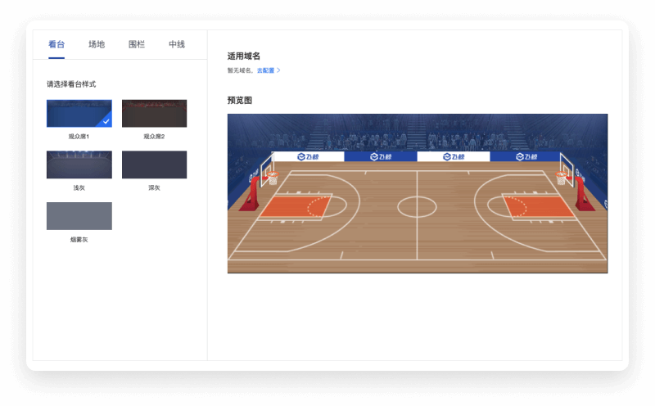Click the second white banner logo in preview
Screen dimensions: 655x406
click(x=453, y=156)
